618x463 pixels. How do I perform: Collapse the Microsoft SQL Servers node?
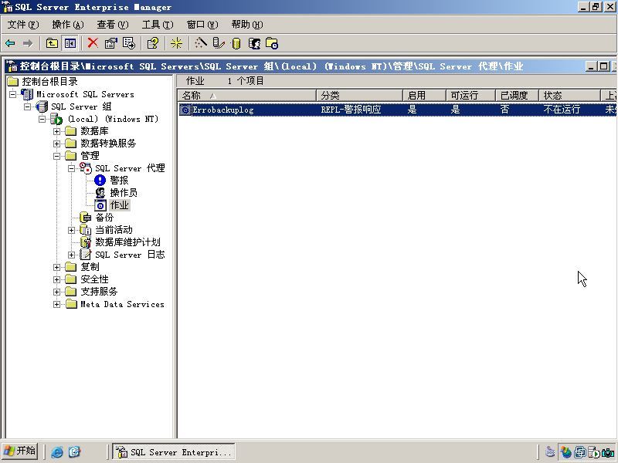click(x=13, y=94)
